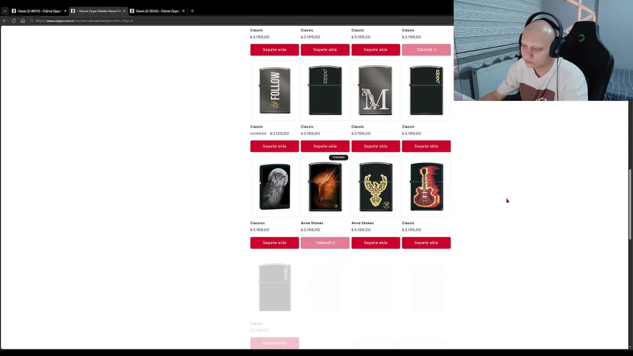
Task: Open the letter M lighter image
Action: (x=375, y=91)
